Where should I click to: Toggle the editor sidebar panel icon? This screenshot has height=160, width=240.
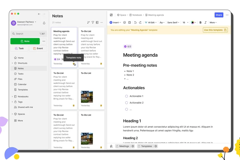click(x=111, y=15)
